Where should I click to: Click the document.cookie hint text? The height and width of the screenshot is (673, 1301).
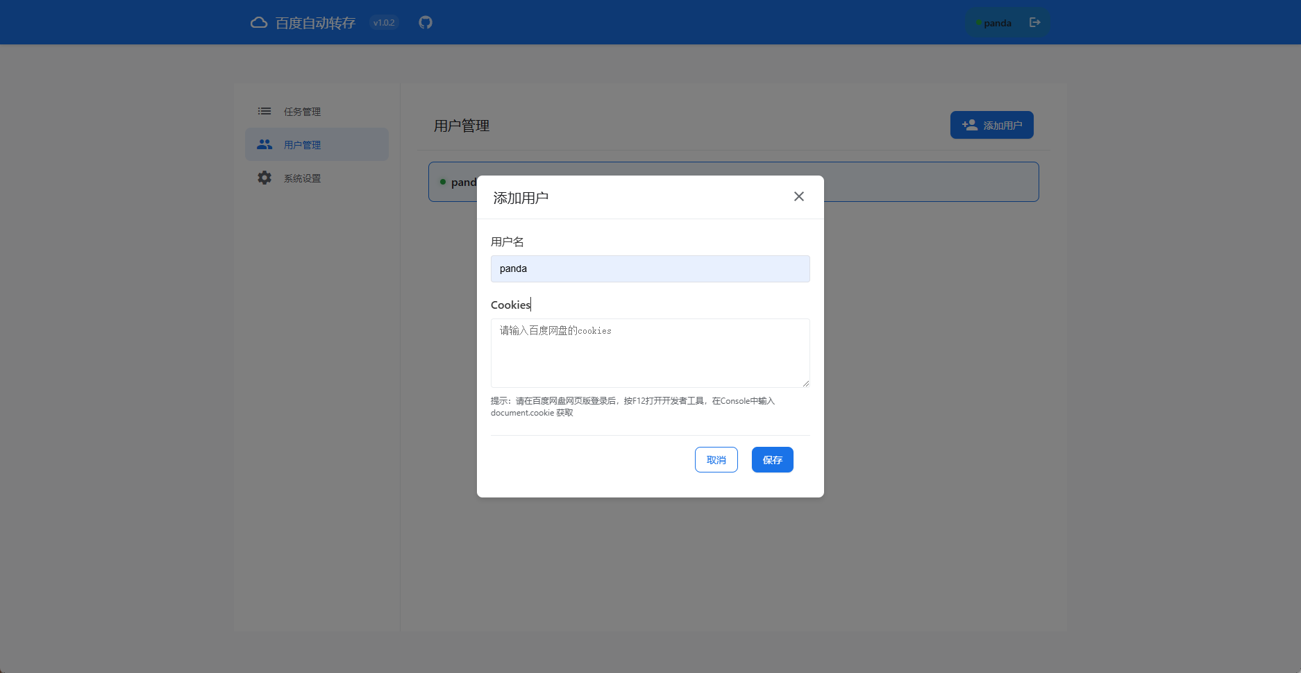click(632, 407)
